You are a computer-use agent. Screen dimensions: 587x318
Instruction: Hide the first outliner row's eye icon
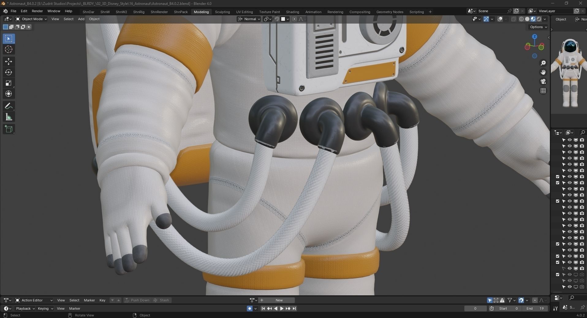point(570,140)
